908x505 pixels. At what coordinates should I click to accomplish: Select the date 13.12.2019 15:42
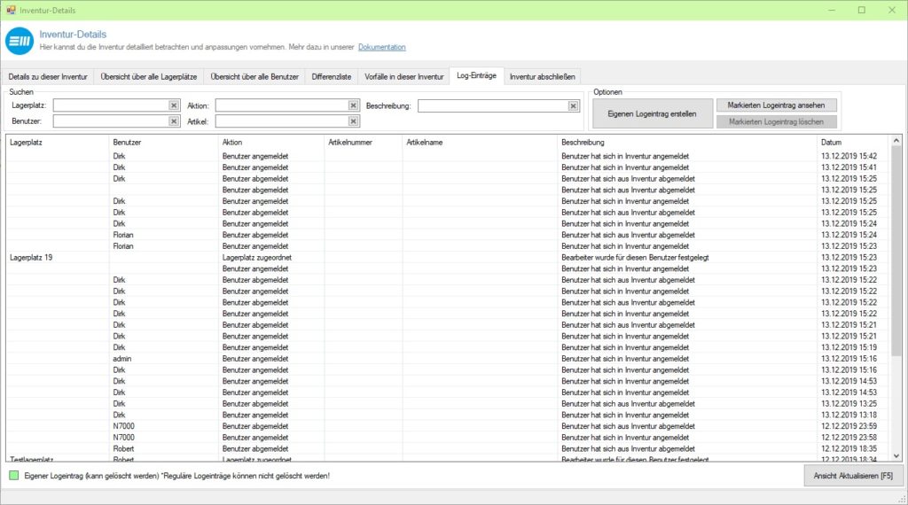pyautogui.click(x=849, y=156)
